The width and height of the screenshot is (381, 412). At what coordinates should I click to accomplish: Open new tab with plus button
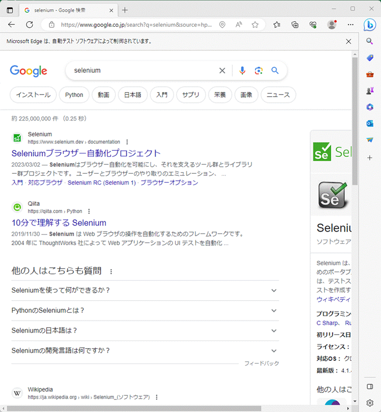(x=125, y=10)
